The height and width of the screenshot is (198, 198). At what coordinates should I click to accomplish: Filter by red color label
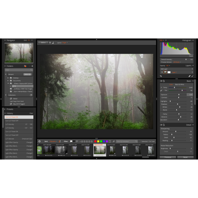tap(95, 141)
